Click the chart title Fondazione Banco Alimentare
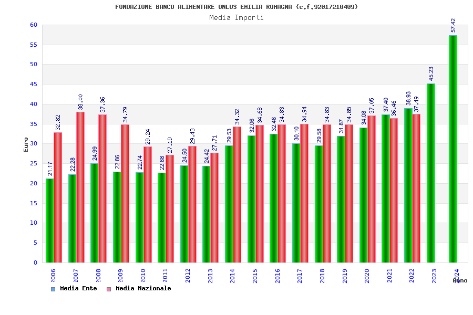The image size is (473, 315). tap(236, 7)
